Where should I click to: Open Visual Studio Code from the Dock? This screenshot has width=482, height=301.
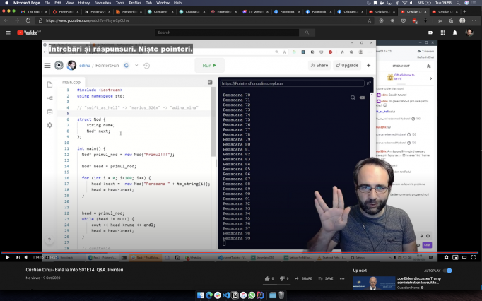[x=226, y=295]
